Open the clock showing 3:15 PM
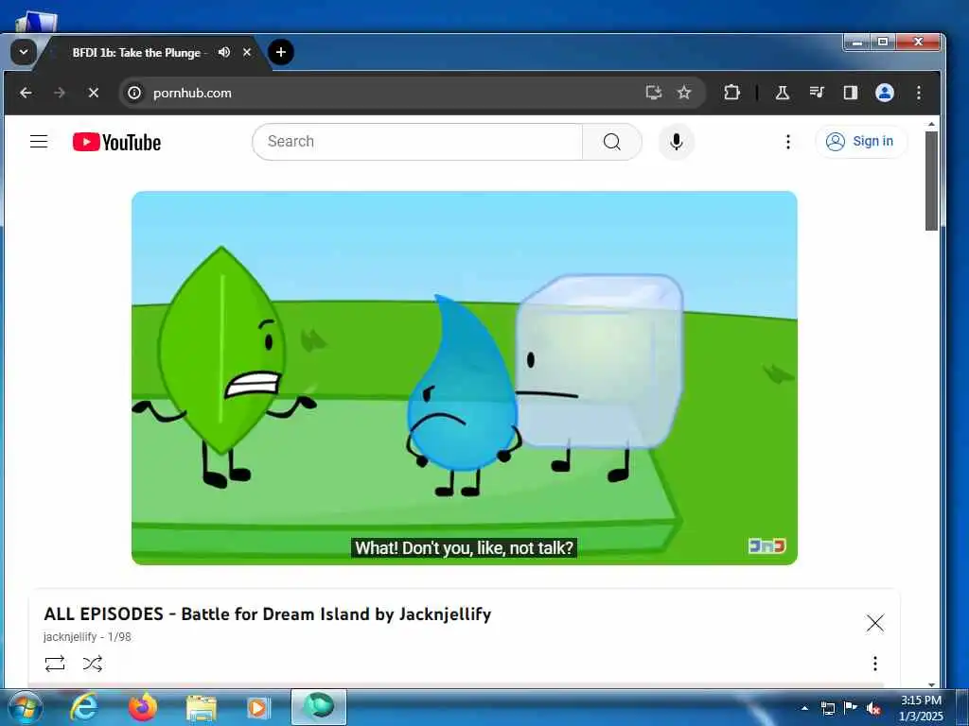969x726 pixels. tap(921, 708)
